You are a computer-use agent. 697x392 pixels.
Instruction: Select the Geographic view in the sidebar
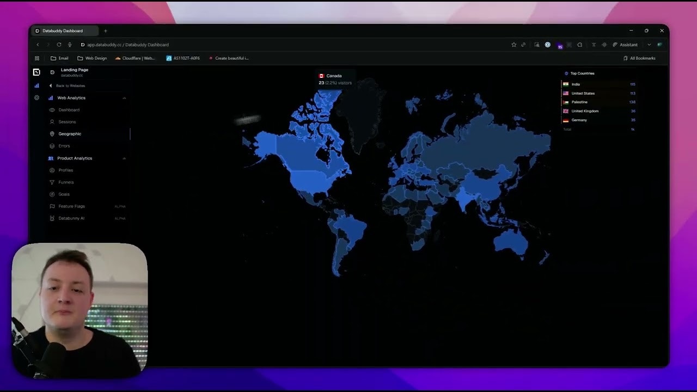pos(70,133)
